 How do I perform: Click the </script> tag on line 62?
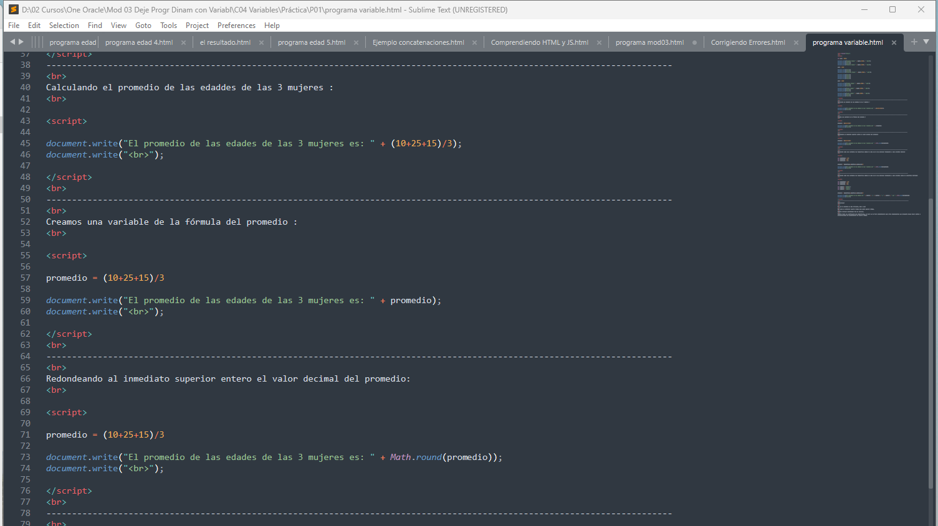[69, 334]
